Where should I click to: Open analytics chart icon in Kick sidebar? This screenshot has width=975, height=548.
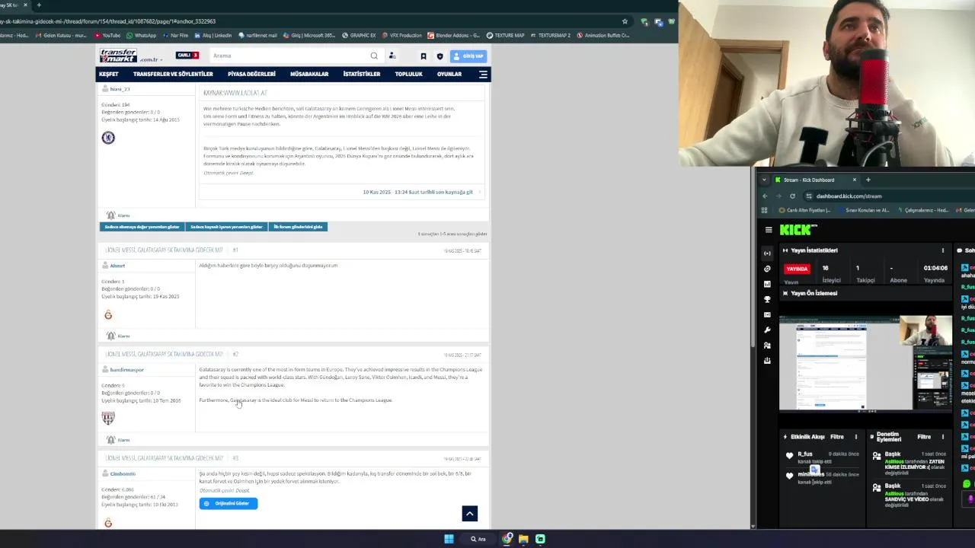coord(767,284)
